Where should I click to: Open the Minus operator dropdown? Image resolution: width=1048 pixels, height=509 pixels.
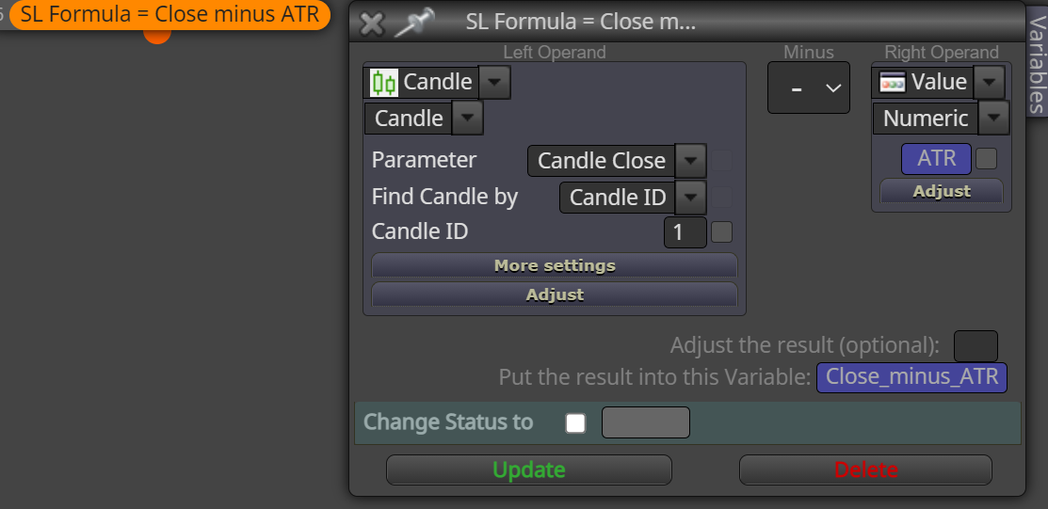point(809,87)
